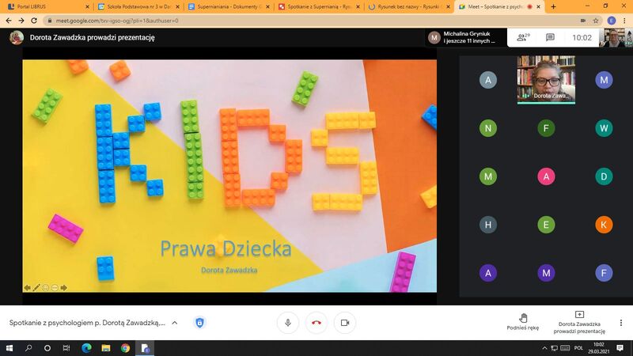Open Microsoft Edge from the taskbar

[86, 348]
